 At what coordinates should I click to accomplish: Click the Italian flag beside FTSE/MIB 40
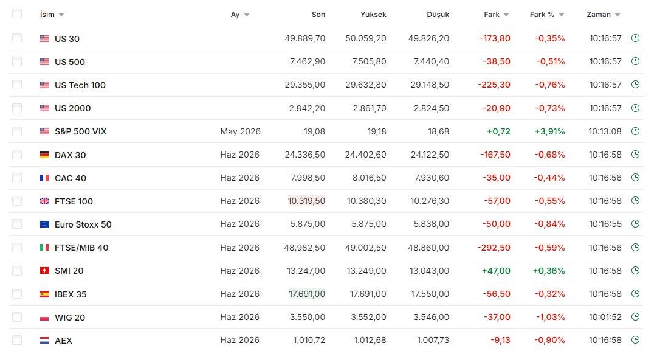(x=44, y=248)
